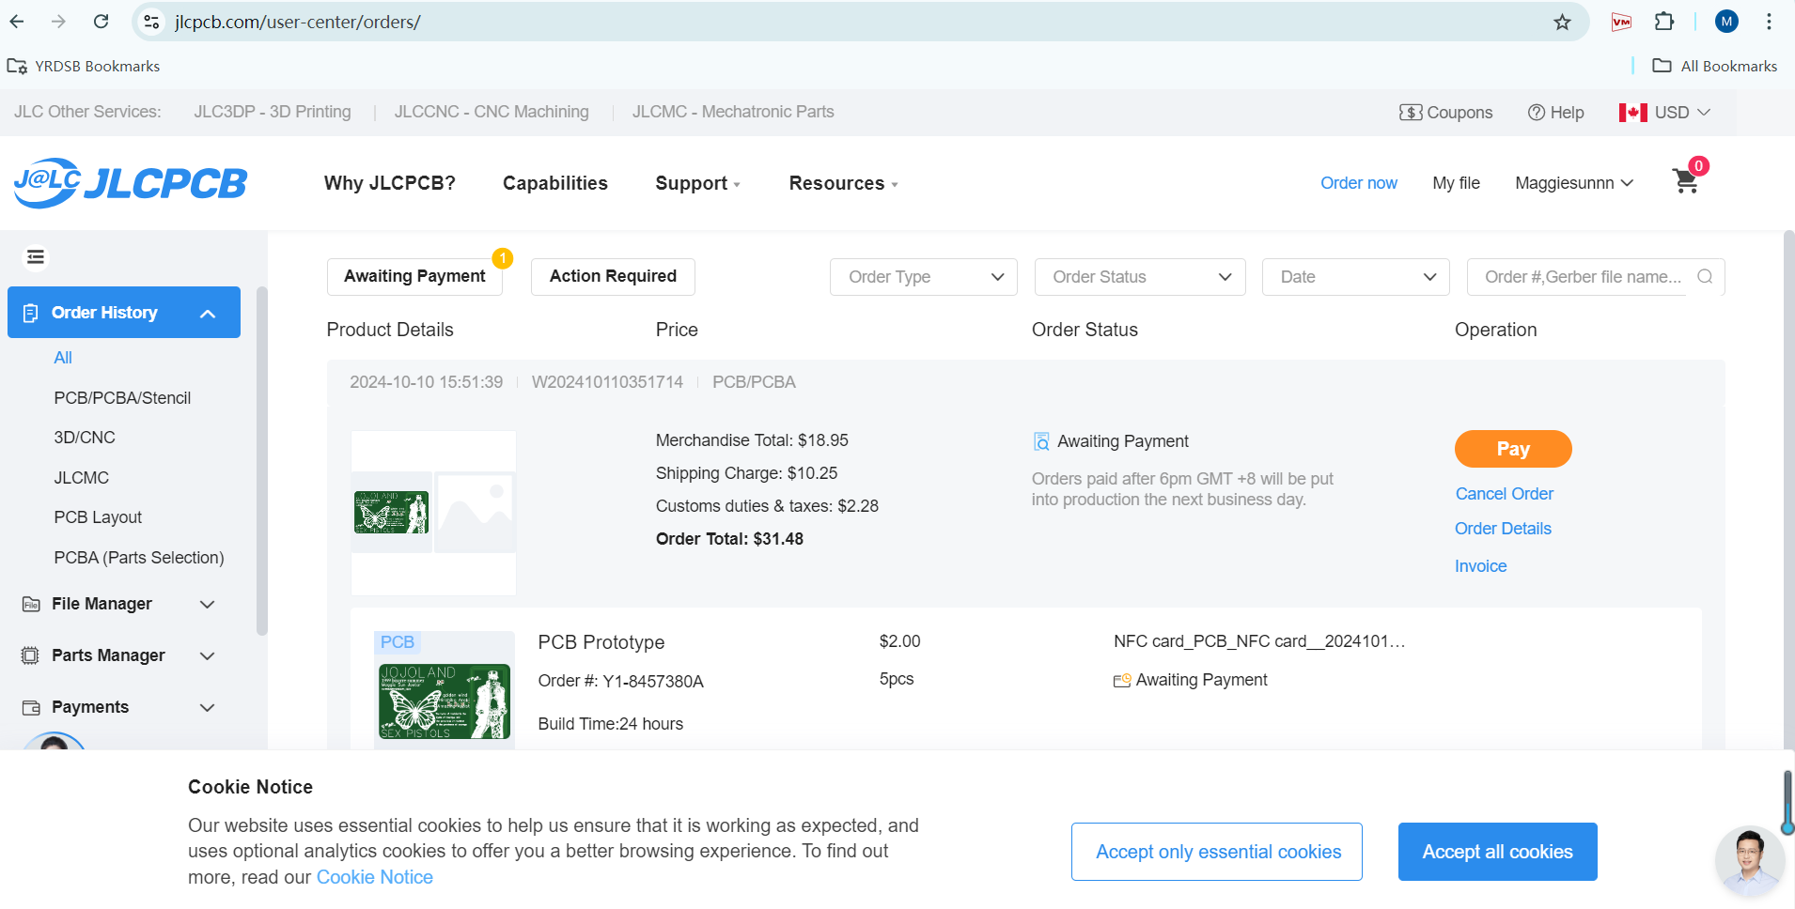Open the Support menu
This screenshot has width=1795, height=909.
tap(698, 183)
